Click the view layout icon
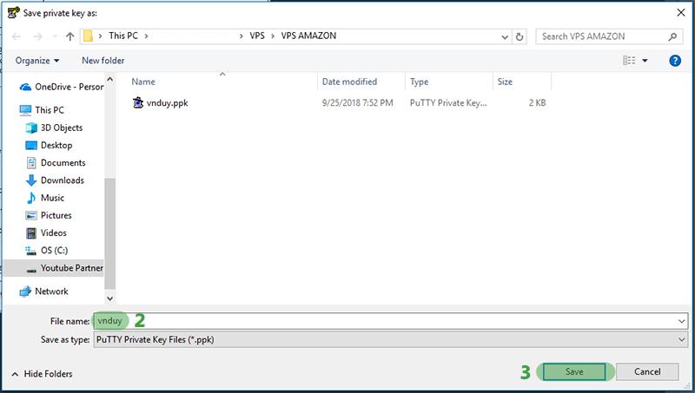The width and height of the screenshot is (695, 393). point(630,61)
